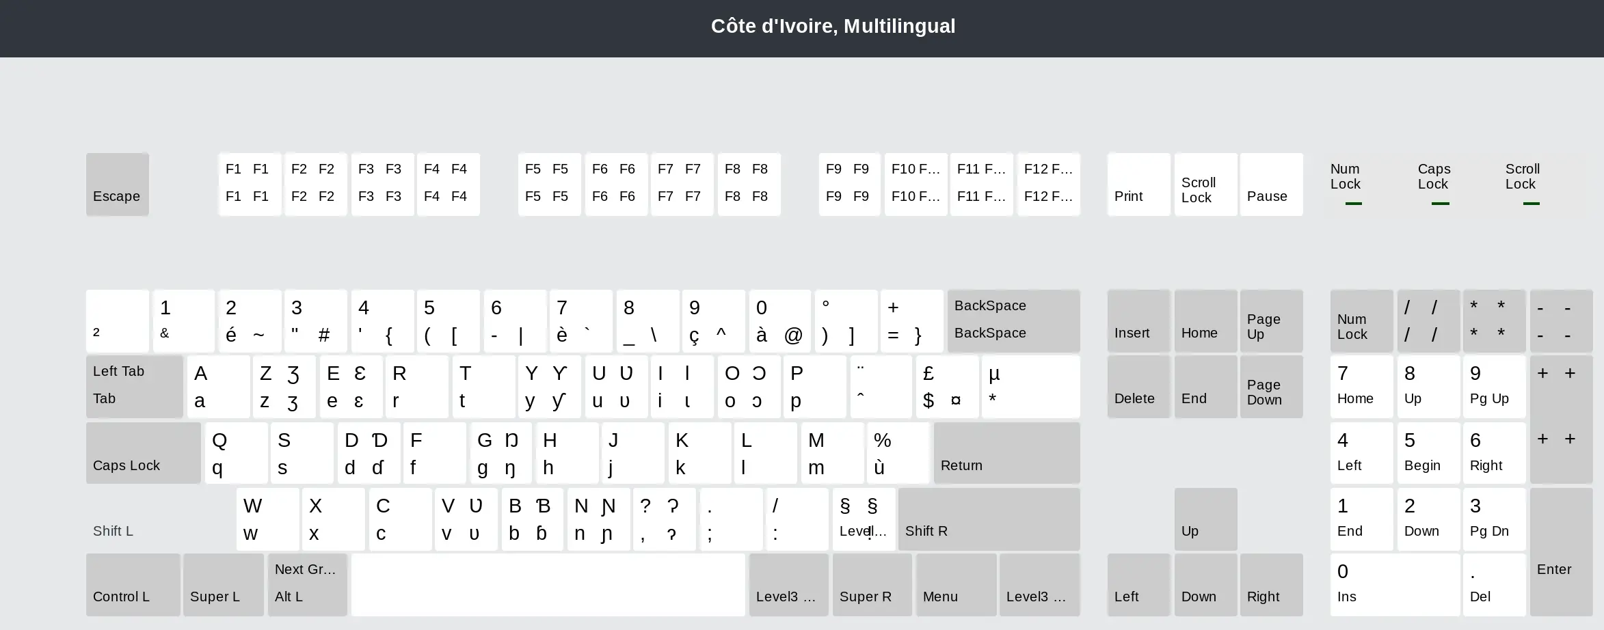Click the 0 à @ key
1604x630 pixels.
coord(781,321)
